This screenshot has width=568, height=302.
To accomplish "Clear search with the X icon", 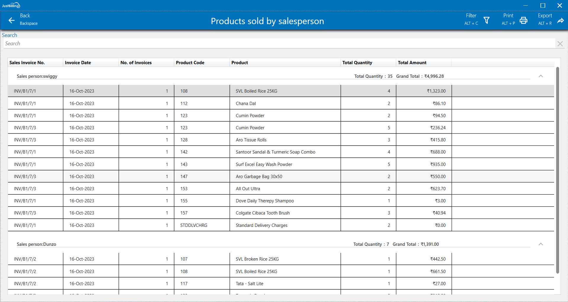I will (x=560, y=44).
